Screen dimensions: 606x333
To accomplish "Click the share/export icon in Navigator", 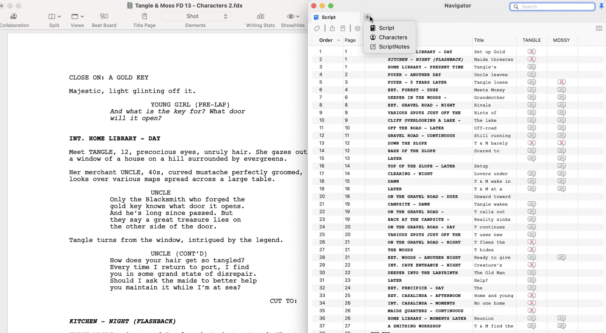I will (x=332, y=29).
